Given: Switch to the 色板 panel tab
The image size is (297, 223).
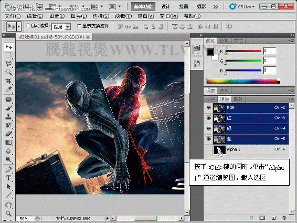Looking at the screenshot, I should pyautogui.click(x=224, y=41).
